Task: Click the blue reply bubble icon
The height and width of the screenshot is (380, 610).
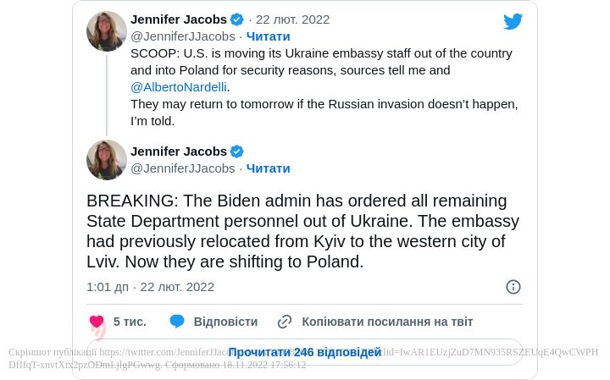Action: [177, 322]
